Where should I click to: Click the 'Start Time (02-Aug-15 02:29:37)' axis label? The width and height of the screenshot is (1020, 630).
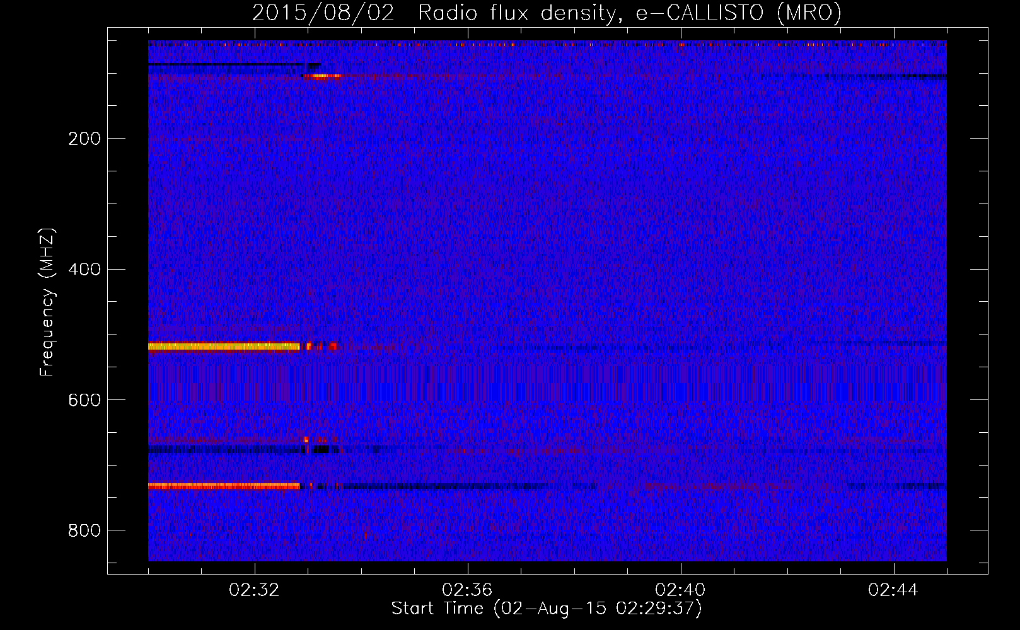pyautogui.click(x=547, y=608)
